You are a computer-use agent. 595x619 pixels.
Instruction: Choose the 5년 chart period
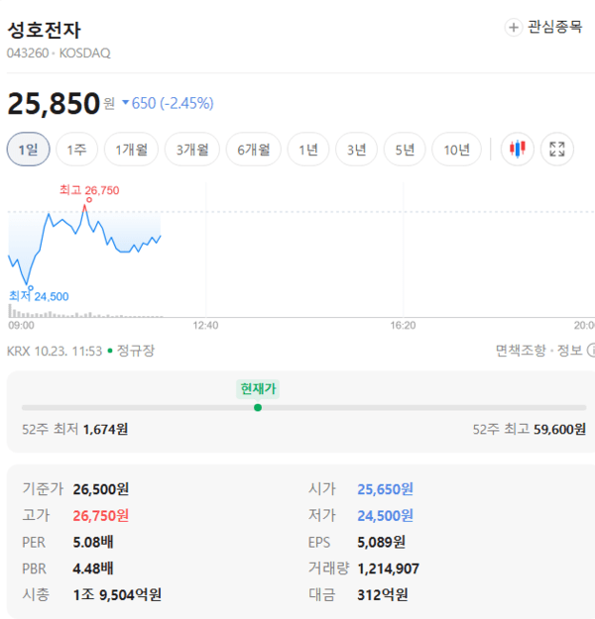pyautogui.click(x=405, y=150)
